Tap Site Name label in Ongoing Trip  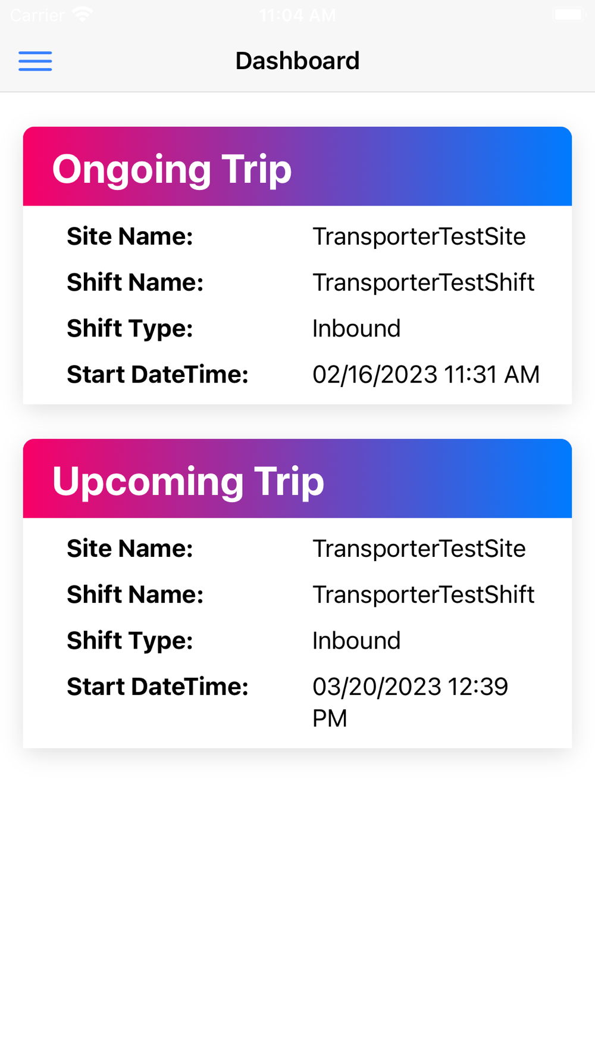tap(130, 236)
